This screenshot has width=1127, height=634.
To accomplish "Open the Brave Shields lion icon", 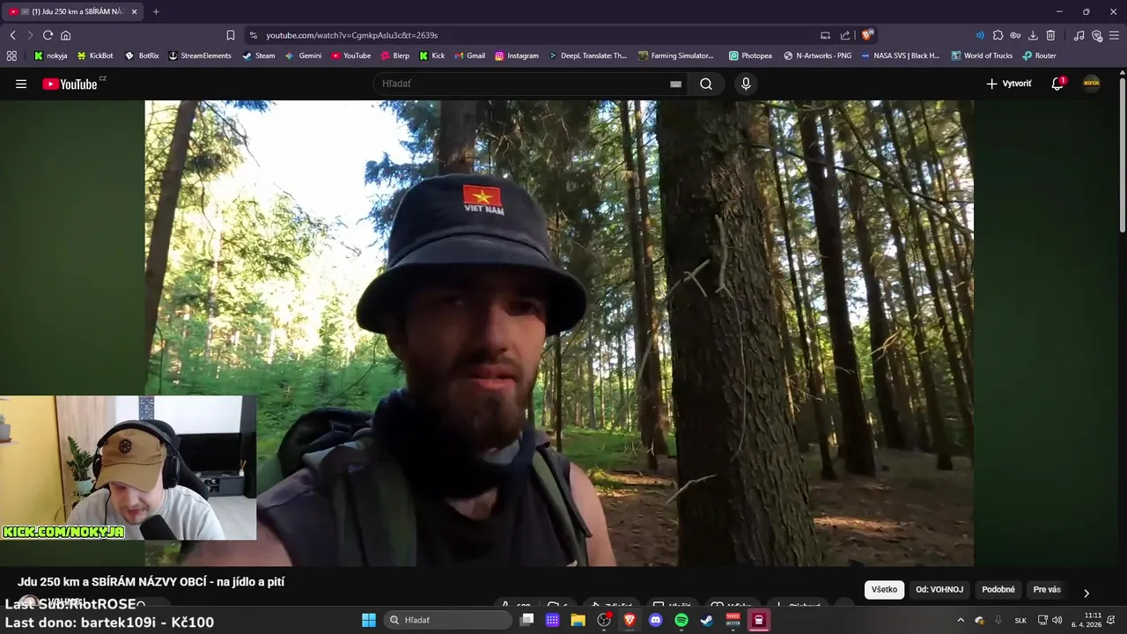I will click(x=867, y=35).
